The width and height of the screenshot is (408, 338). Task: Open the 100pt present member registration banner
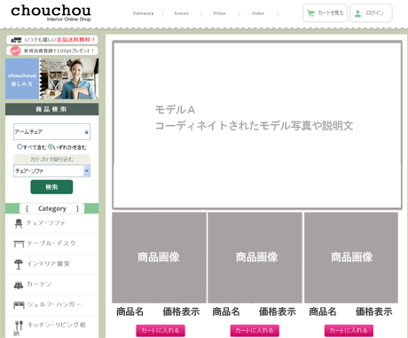[52, 51]
